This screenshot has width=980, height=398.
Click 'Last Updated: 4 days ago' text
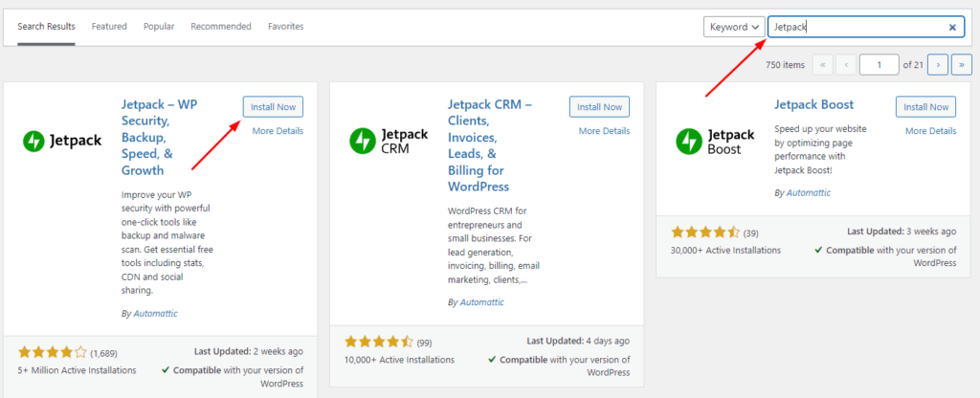click(x=579, y=342)
